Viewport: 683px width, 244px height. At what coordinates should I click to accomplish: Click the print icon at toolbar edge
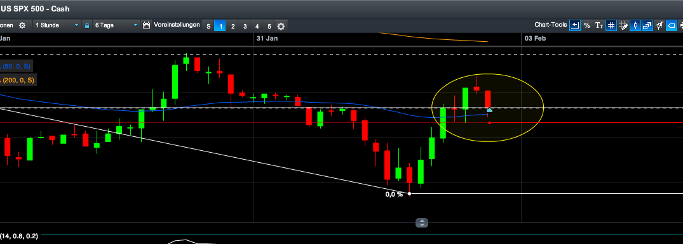681,25
